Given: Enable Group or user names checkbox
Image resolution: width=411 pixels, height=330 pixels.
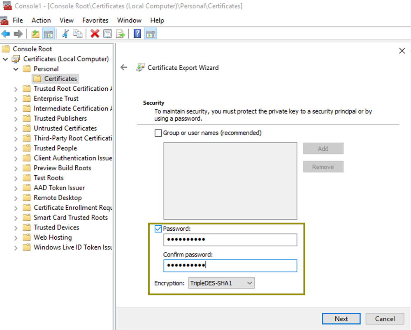Looking at the screenshot, I should tap(158, 133).
